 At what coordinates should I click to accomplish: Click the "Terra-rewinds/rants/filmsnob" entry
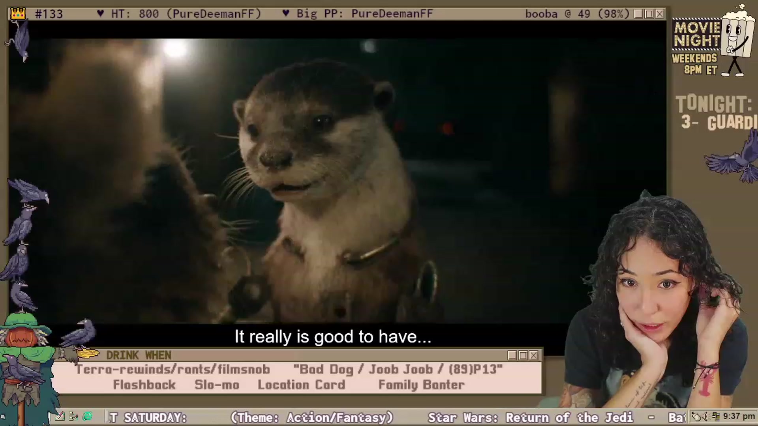173,370
